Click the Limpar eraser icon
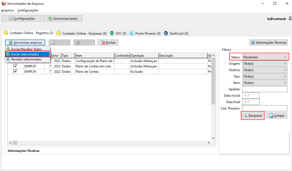 tap(271, 116)
